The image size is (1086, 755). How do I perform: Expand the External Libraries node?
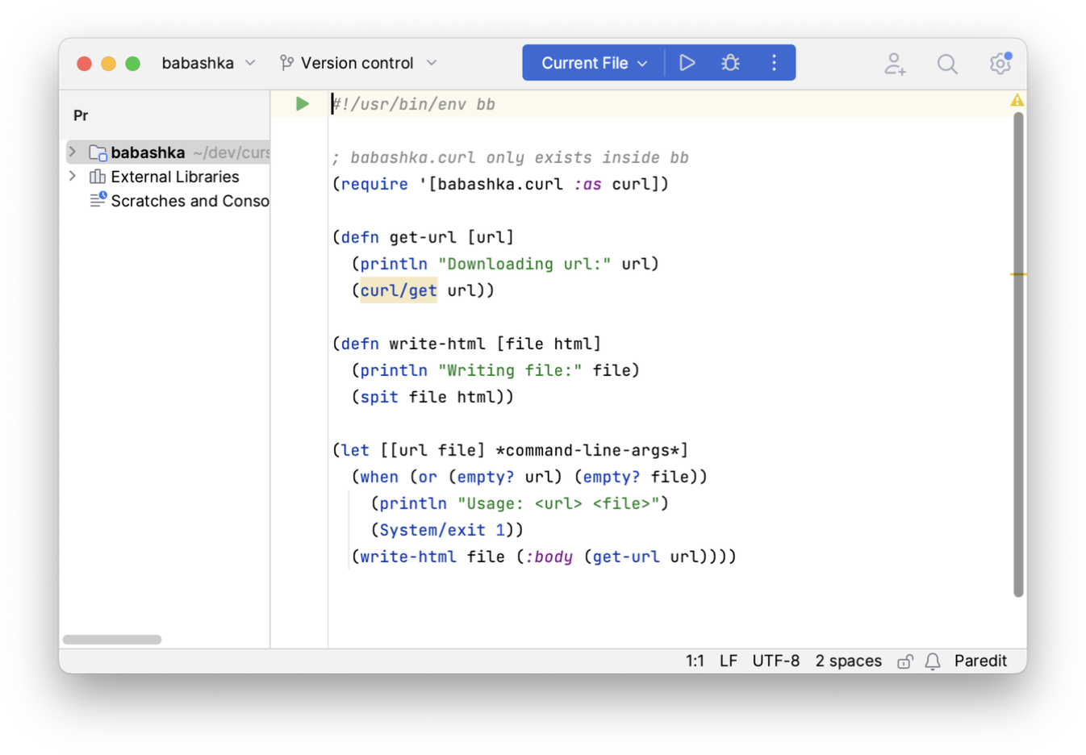point(73,176)
